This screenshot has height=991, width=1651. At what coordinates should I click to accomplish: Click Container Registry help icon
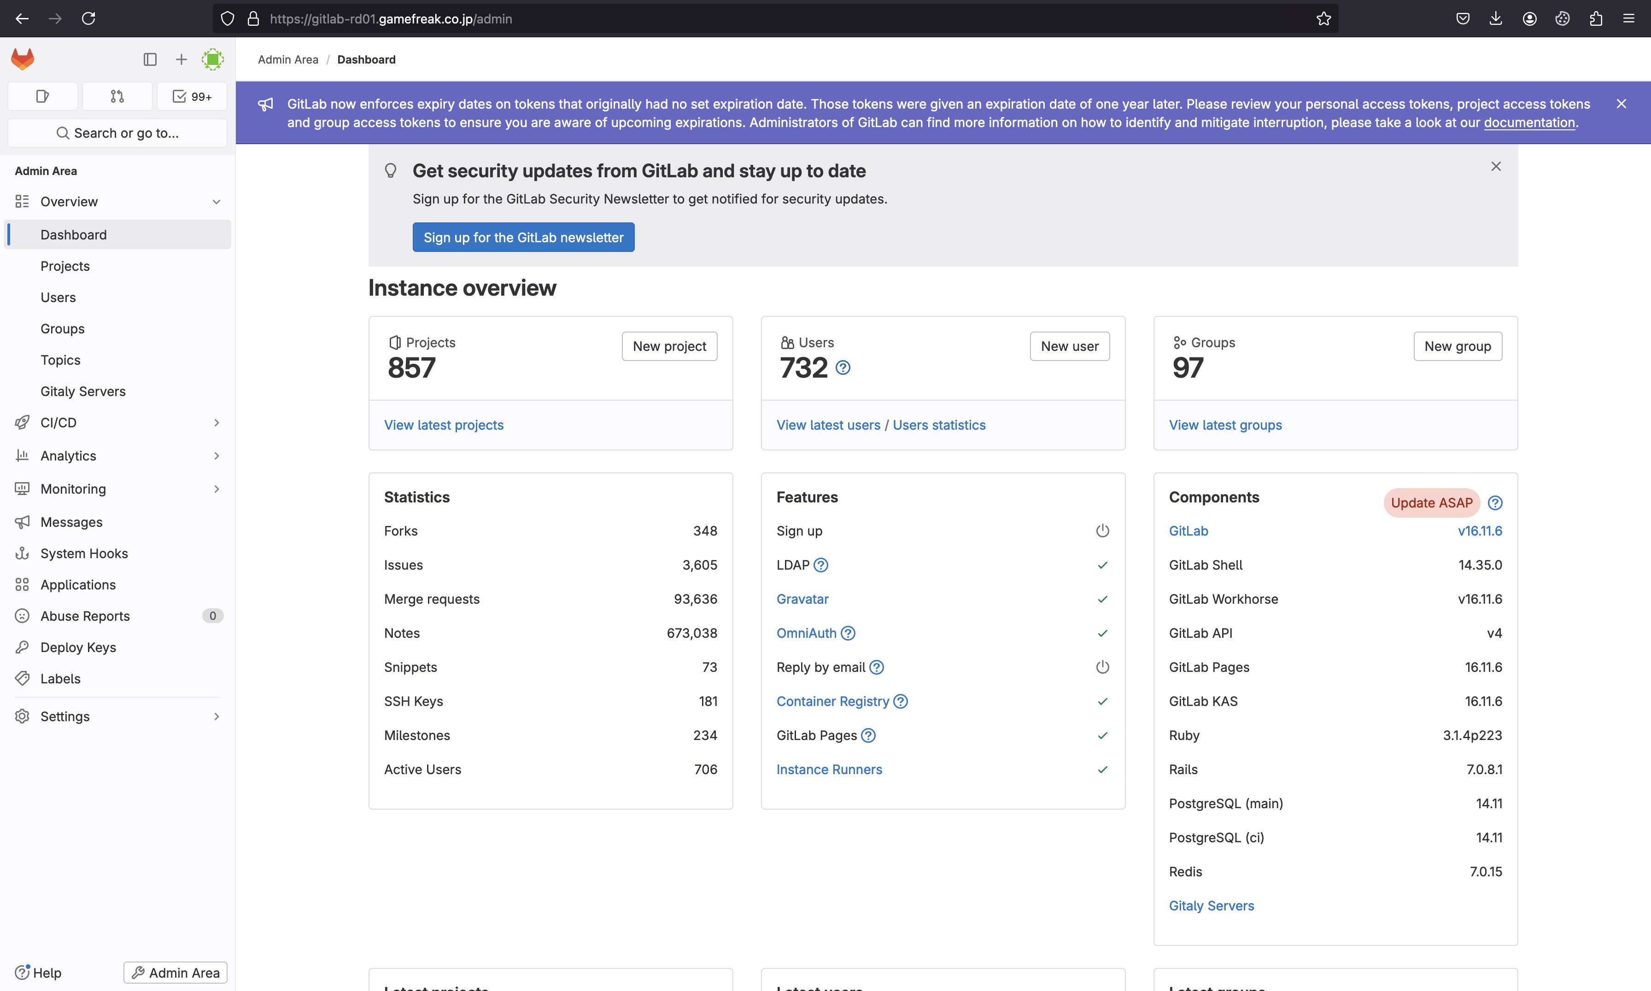click(900, 701)
